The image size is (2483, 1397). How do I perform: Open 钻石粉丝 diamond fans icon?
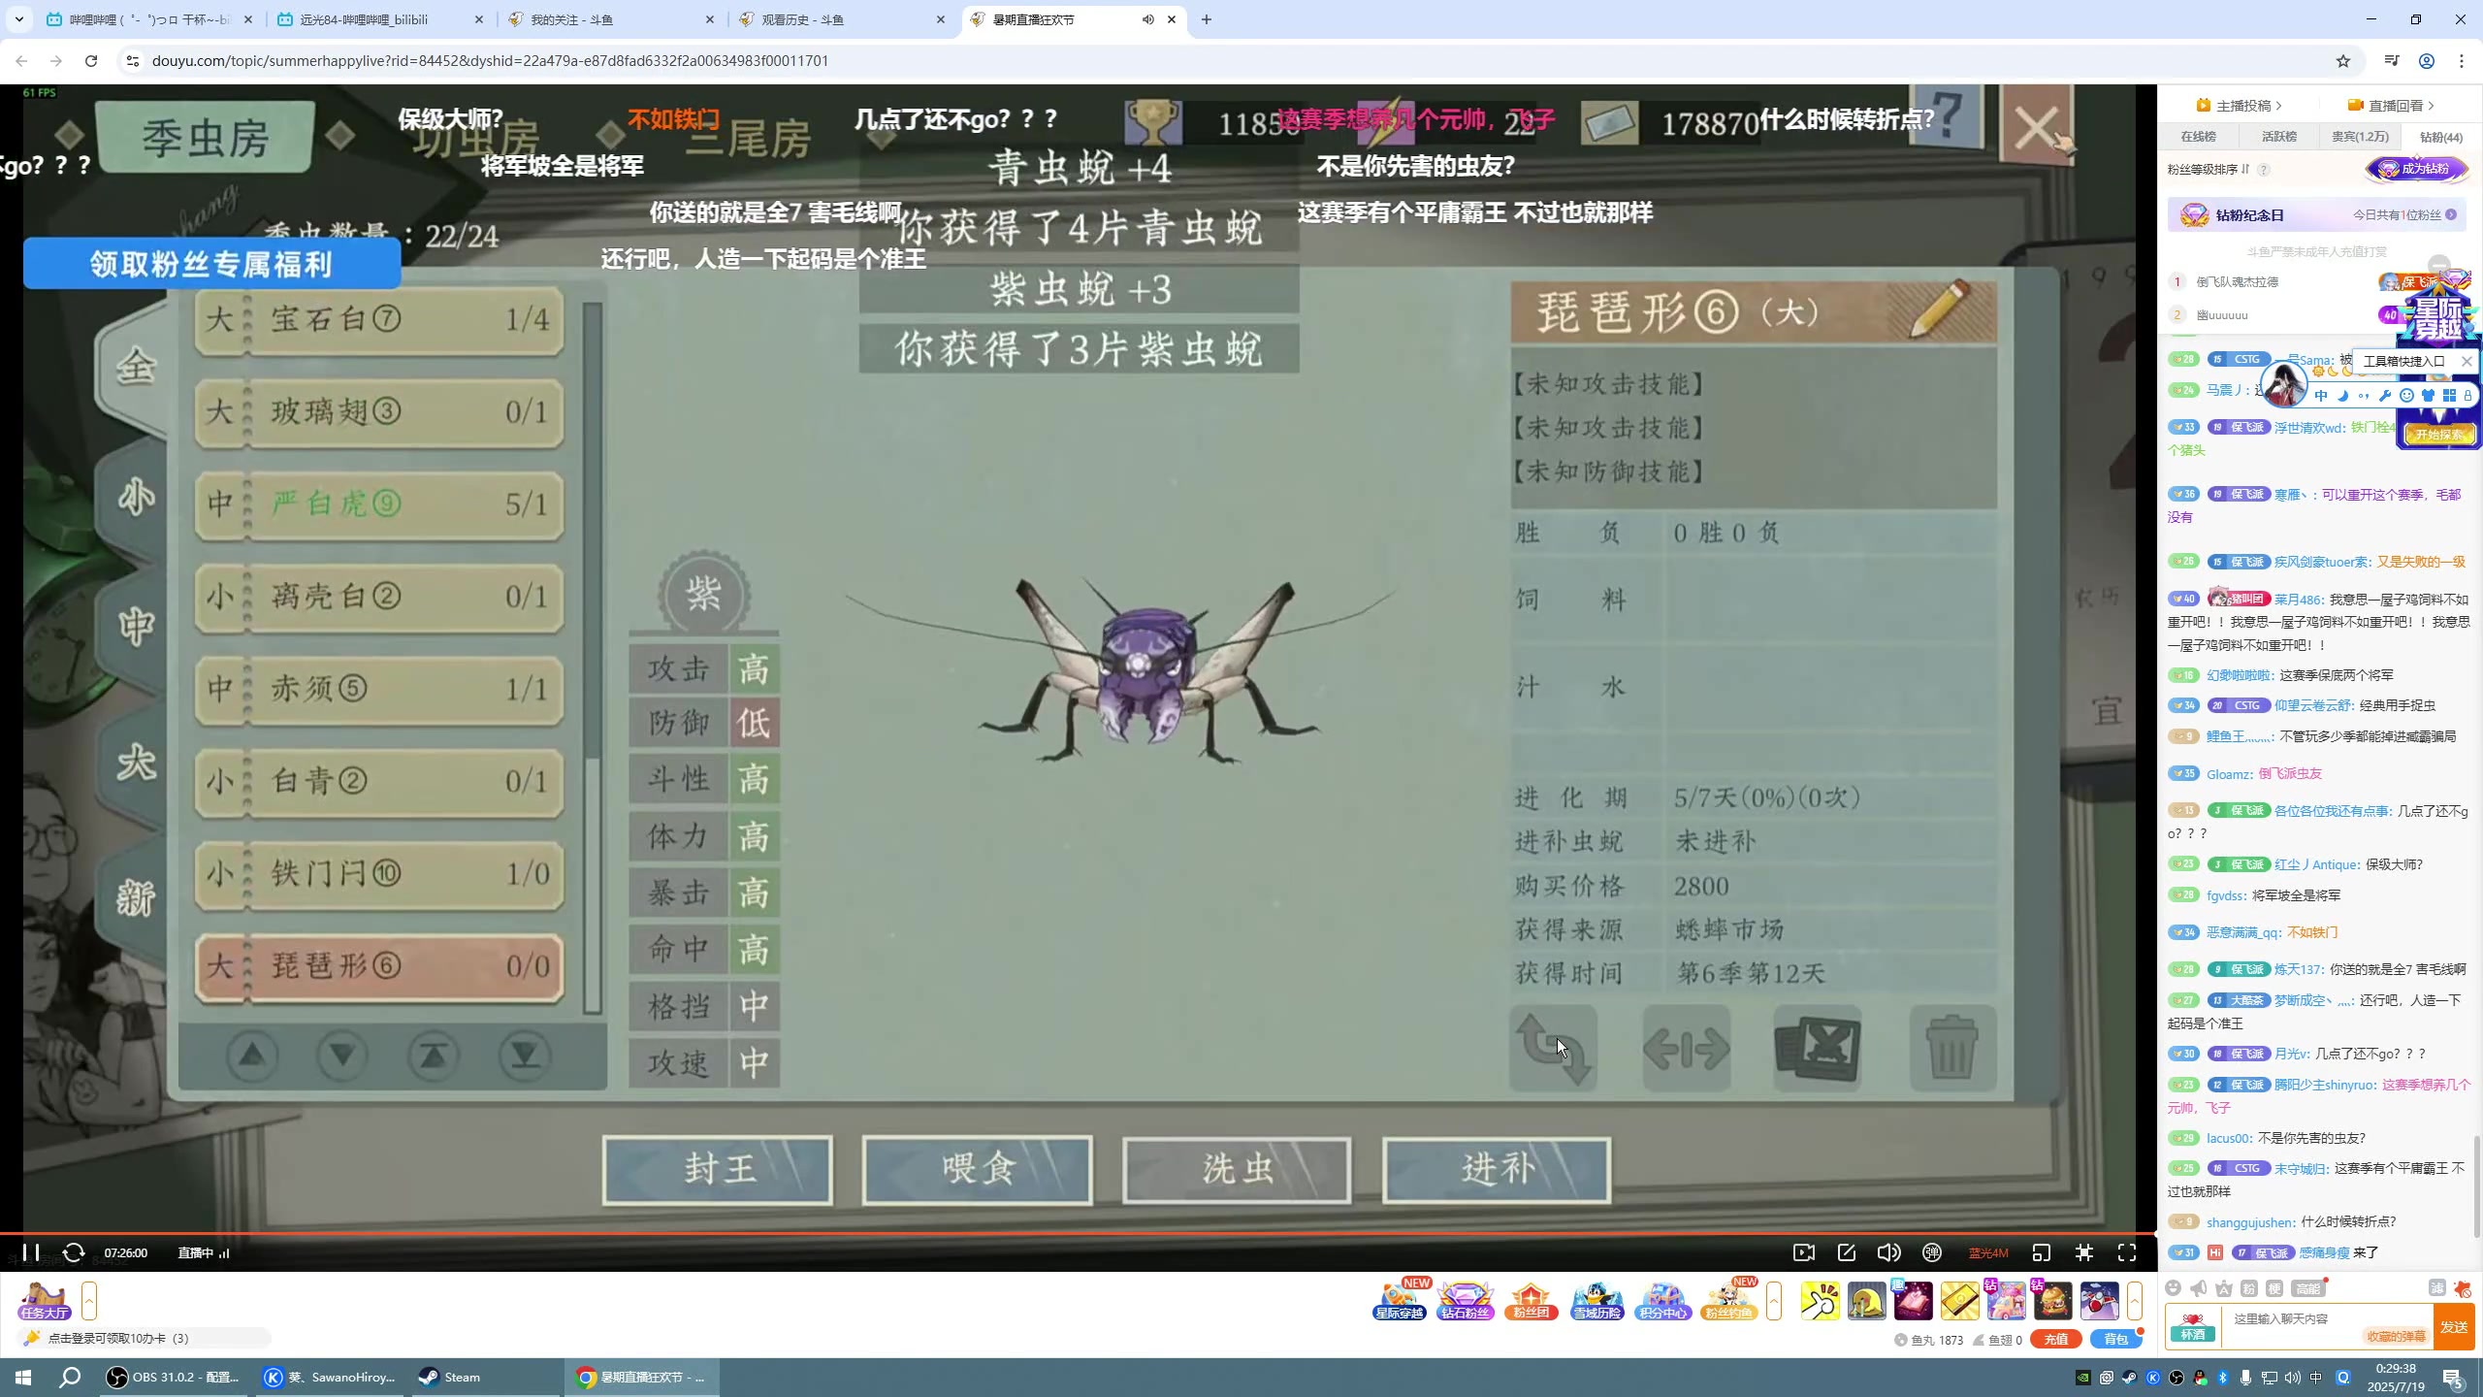[x=1466, y=1300]
